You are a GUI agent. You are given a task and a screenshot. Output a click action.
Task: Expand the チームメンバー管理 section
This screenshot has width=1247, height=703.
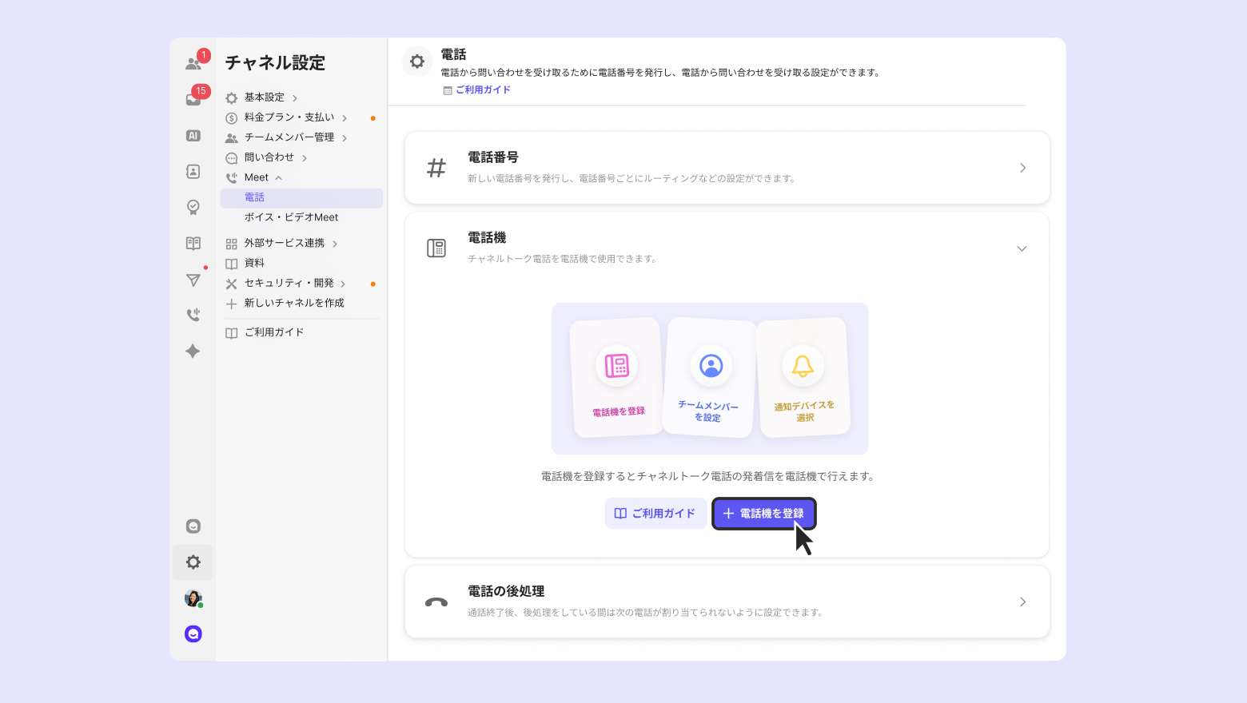tap(345, 138)
